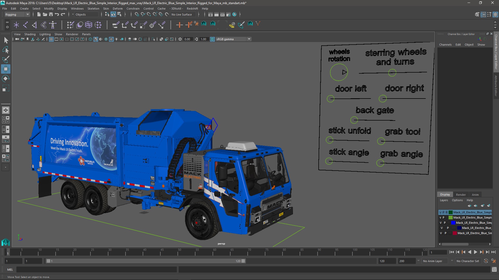The height and width of the screenshot is (280, 499).
Task: Toggle visibility V of red layer
Action: [441, 233]
